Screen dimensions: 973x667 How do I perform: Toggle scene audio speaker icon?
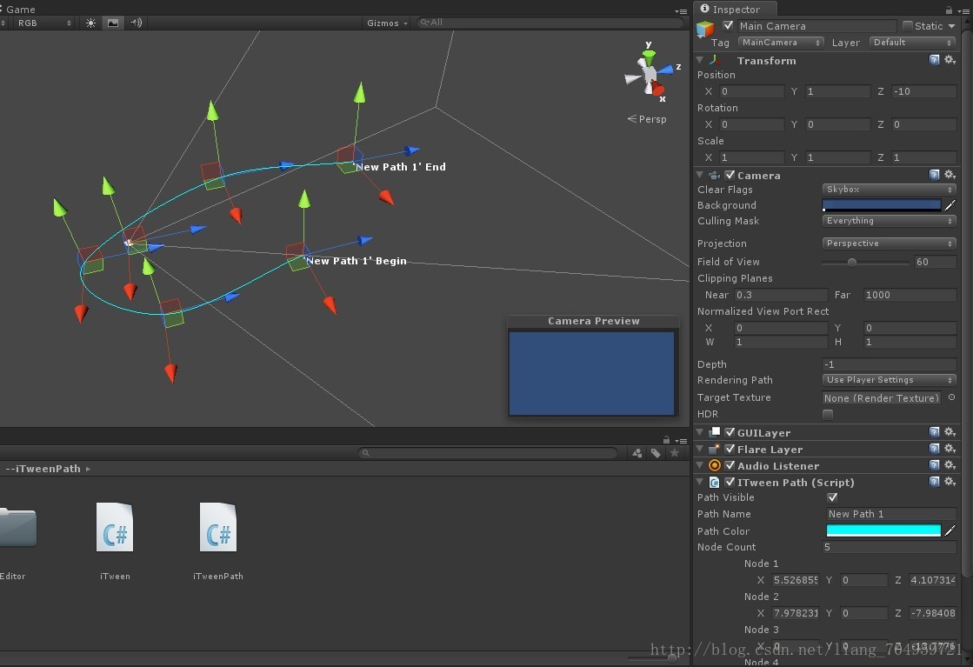pyautogui.click(x=136, y=23)
